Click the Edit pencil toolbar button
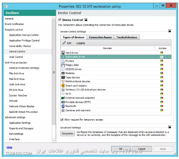 coord(67,43)
